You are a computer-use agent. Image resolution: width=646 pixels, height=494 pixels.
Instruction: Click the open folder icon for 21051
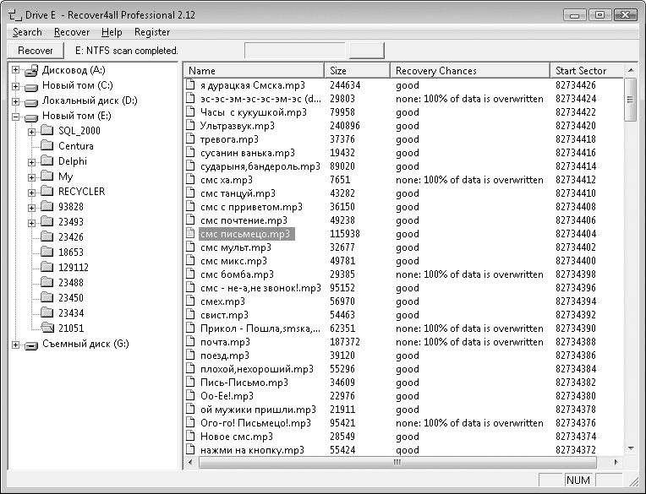(47, 328)
